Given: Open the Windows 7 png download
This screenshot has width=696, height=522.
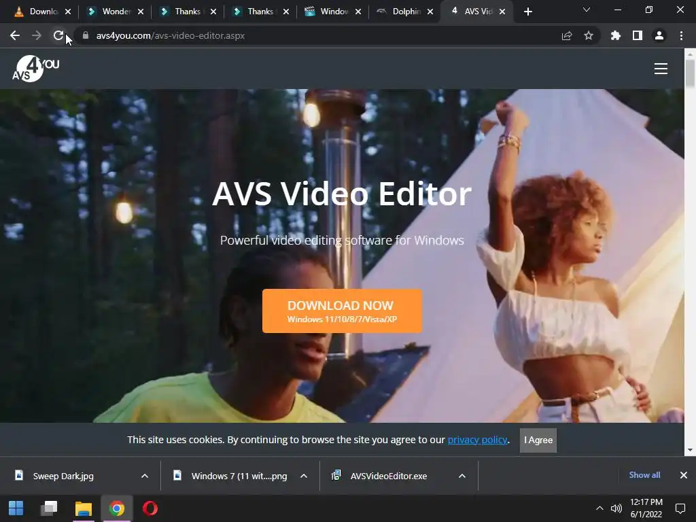Looking at the screenshot, I should point(239,476).
